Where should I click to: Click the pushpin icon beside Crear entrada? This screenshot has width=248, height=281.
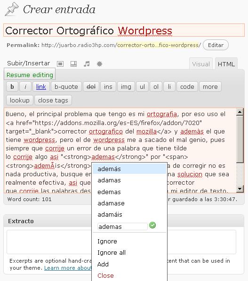click(12, 9)
